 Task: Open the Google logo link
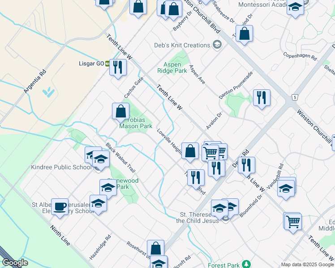(15, 263)
